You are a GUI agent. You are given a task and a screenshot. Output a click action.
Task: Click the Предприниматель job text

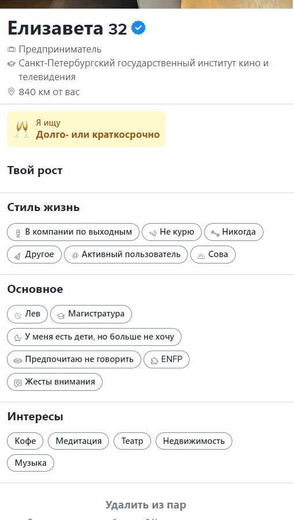tap(60, 50)
